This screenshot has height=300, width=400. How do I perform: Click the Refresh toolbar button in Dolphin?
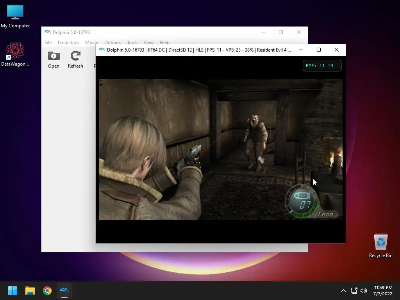click(x=75, y=60)
